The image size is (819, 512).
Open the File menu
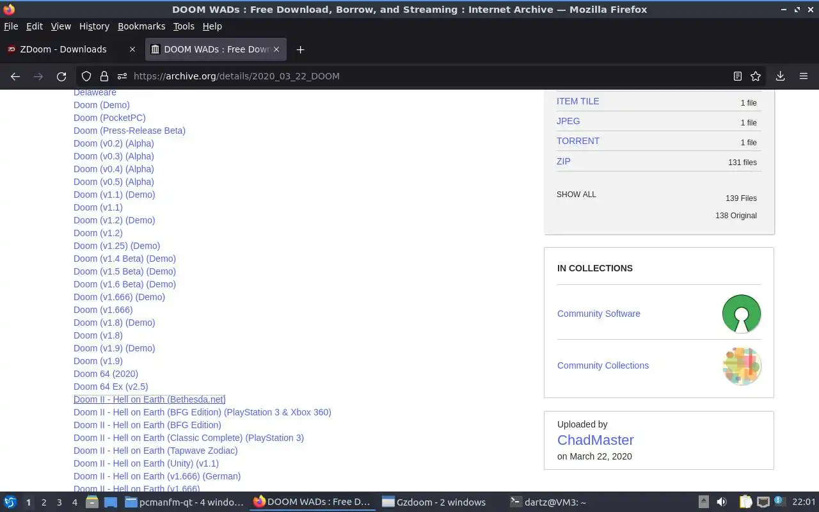tap(11, 26)
